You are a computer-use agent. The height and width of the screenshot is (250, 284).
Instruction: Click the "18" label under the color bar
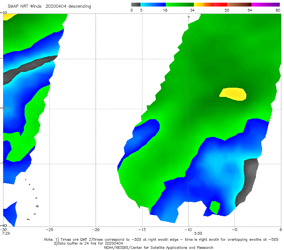click(165, 10)
